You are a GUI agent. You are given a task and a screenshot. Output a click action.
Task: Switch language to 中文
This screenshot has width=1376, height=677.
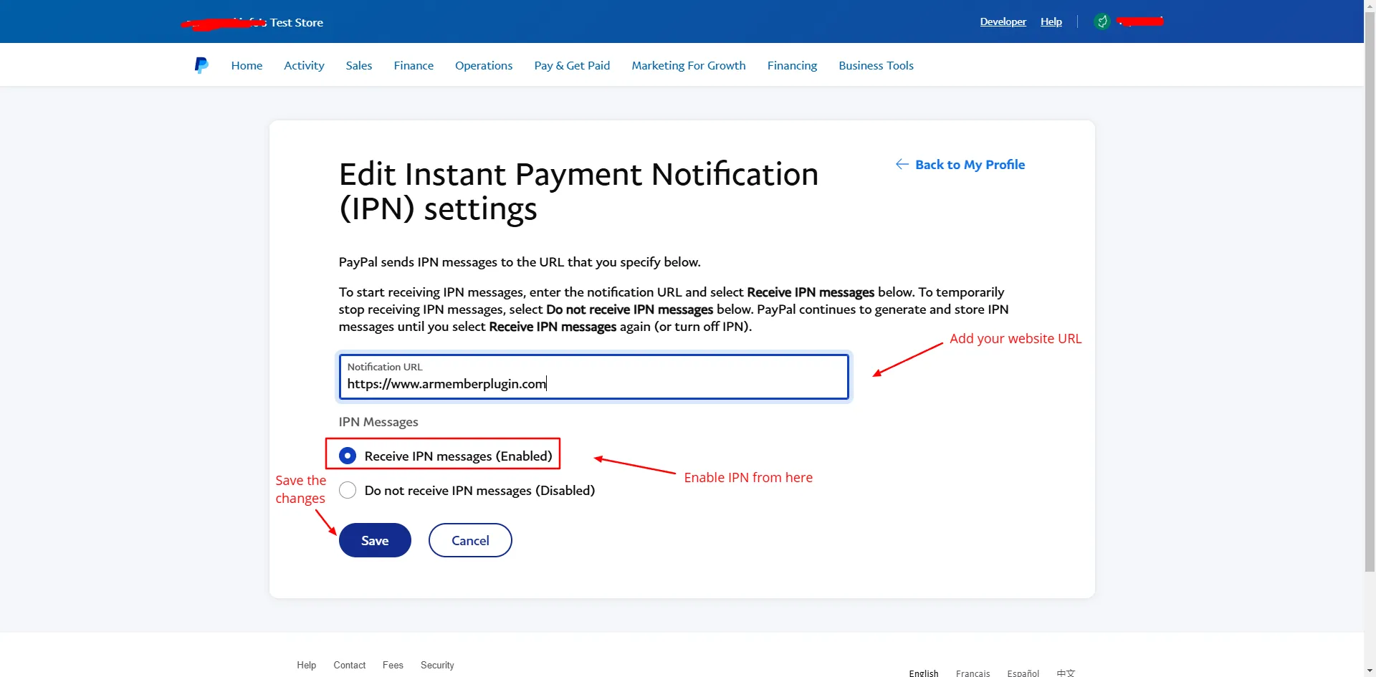1066,673
